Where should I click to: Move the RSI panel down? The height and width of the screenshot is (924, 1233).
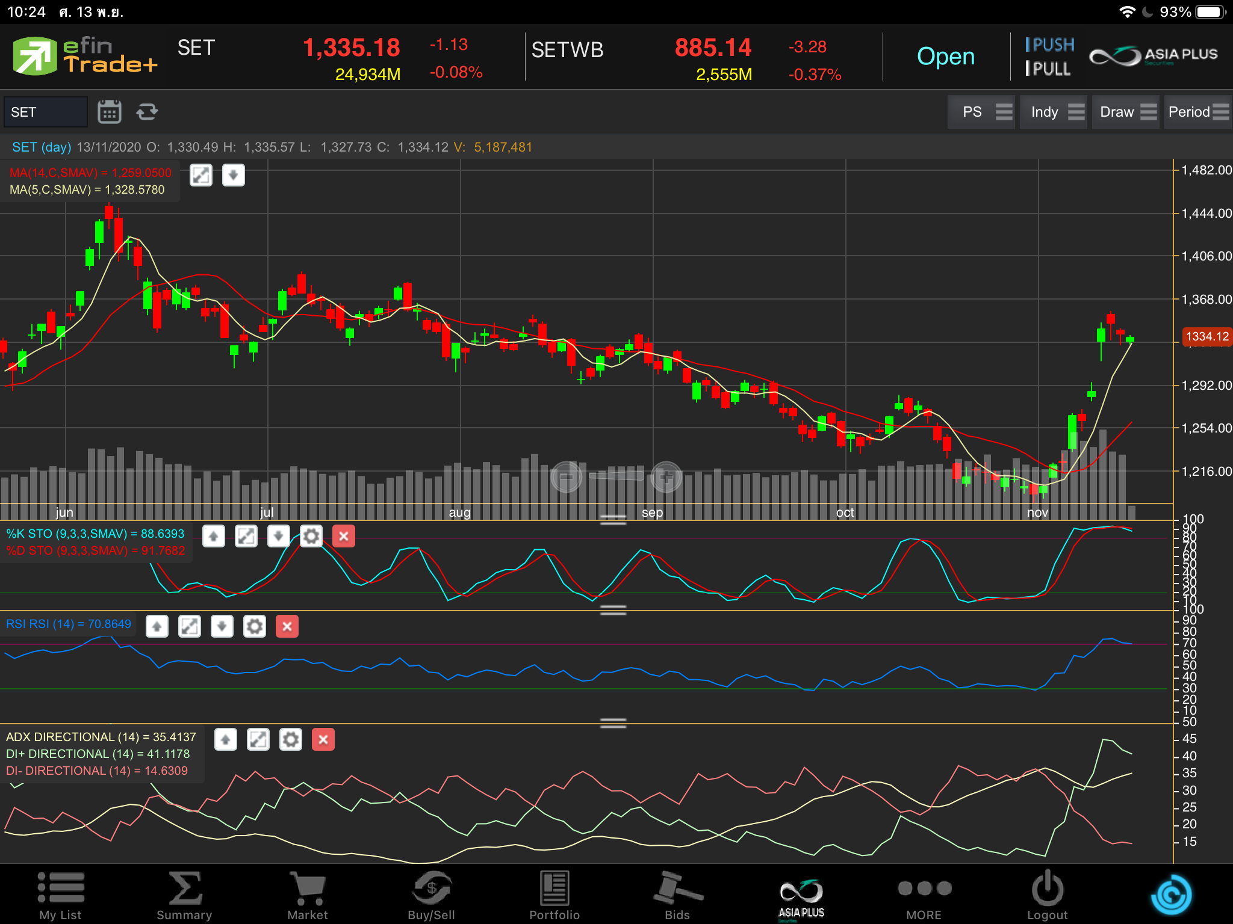click(x=222, y=626)
